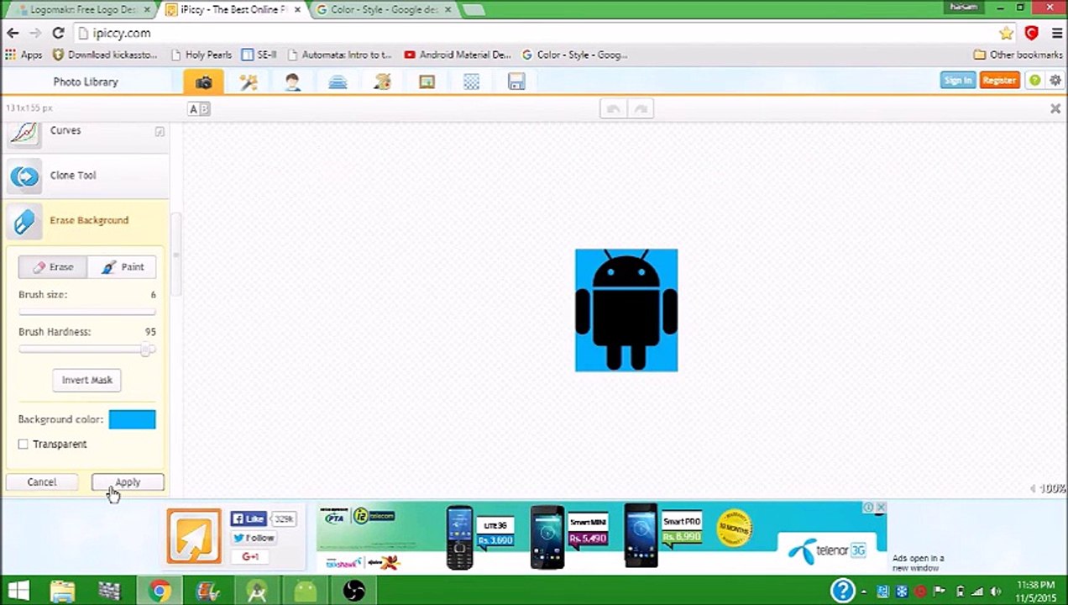Click the green help question icon
The height and width of the screenshot is (605, 1068).
(1034, 81)
